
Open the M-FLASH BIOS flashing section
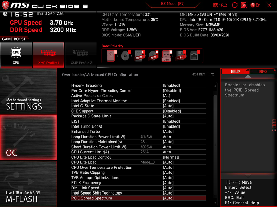28,184
